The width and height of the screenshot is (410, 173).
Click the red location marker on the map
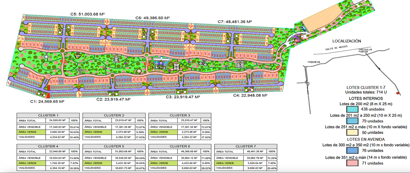point(397,93)
